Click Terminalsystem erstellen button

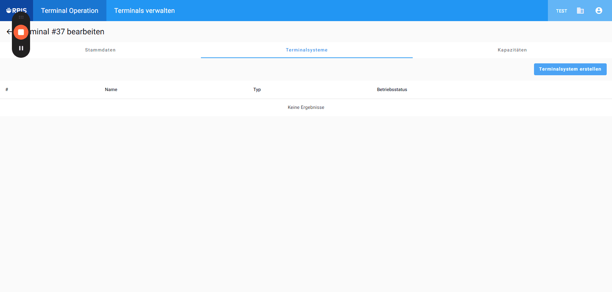(x=570, y=69)
